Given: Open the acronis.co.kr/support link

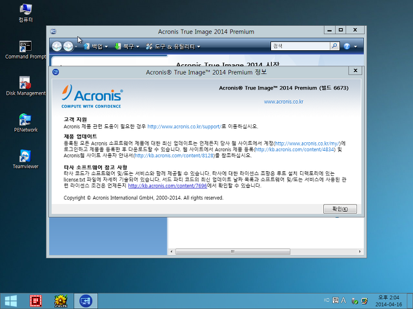Looking at the screenshot, I should pos(184,127).
